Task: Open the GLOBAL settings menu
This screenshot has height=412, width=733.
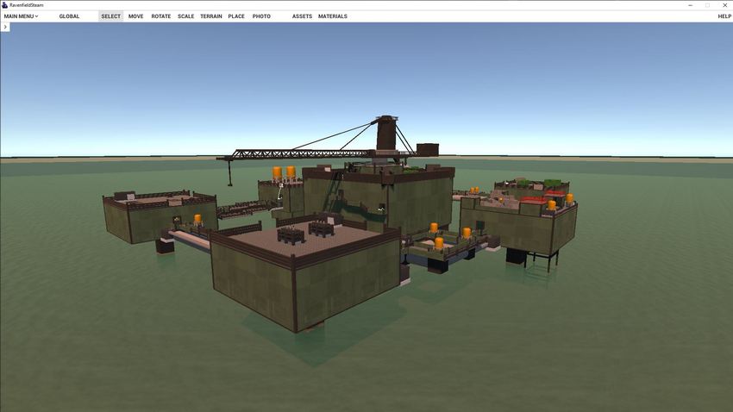Action: point(69,16)
